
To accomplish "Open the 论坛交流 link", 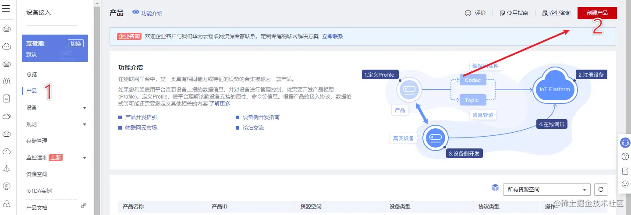I will coord(253,128).
